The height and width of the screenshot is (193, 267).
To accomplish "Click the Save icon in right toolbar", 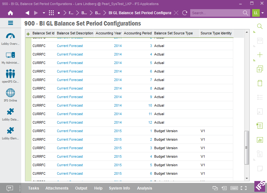I will pyautogui.click(x=260, y=40).
